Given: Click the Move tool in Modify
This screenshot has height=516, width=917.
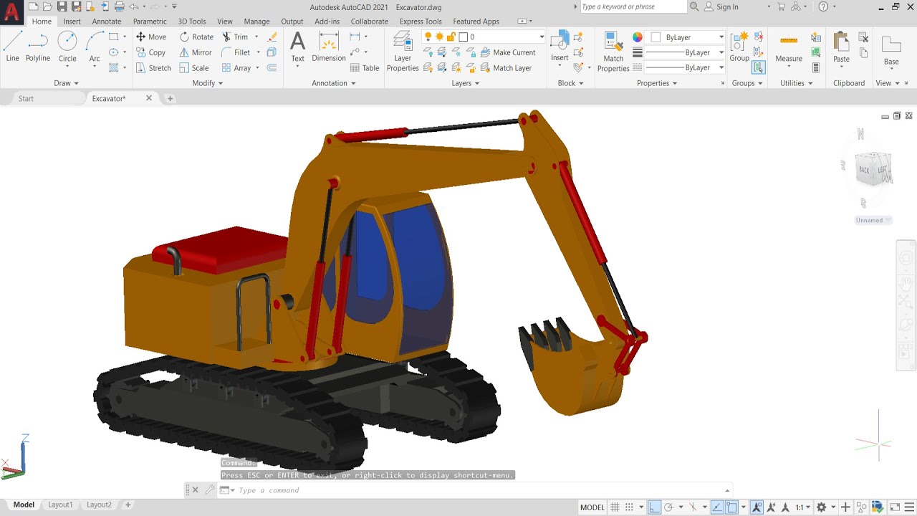Looking at the screenshot, I should point(150,37).
